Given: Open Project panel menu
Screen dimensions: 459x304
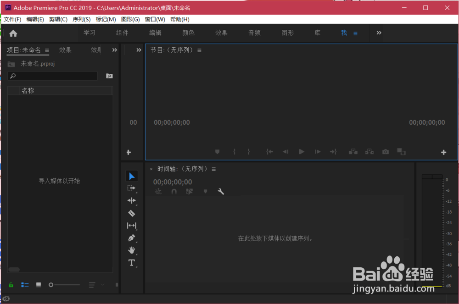Looking at the screenshot, I should pos(47,50).
